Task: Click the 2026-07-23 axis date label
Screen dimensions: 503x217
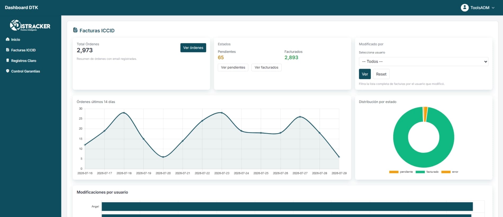Action: coord(222,173)
